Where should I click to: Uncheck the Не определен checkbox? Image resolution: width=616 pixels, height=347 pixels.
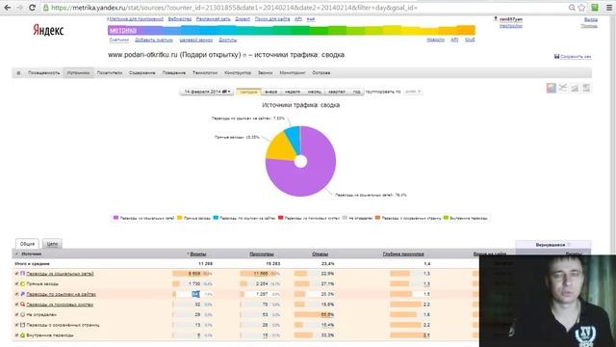coord(16,314)
